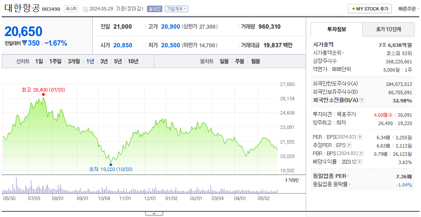This screenshot has width=421, height=217.
Task: Click the 저가 value 20,500
Action: pos(170,45)
